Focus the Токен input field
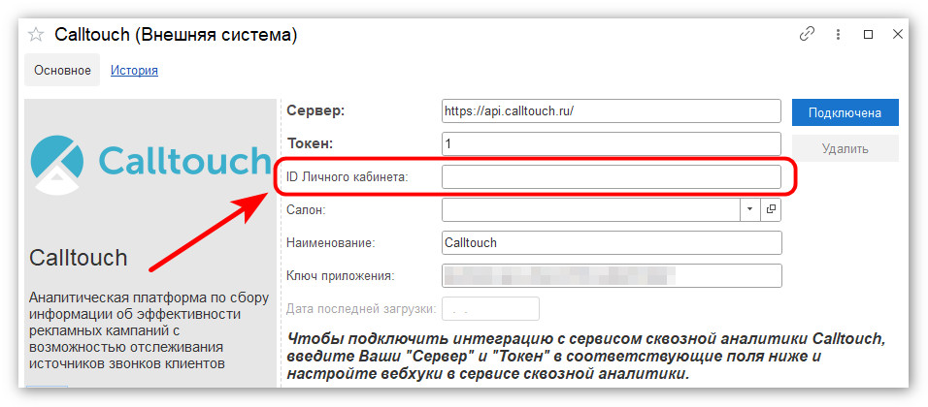This screenshot has width=928, height=407. 612,143
